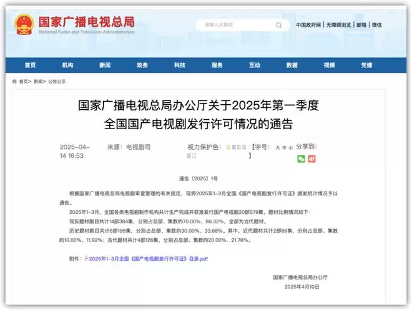The width and height of the screenshot is (412, 310).
Task: Click the PDF icon beside the attachment
Action: pos(86,258)
